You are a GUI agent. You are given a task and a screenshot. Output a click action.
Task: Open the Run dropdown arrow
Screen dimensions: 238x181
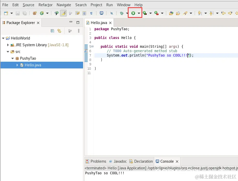(139, 13)
